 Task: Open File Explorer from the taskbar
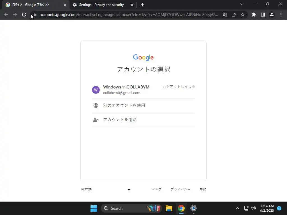pyautogui.click(x=169, y=208)
